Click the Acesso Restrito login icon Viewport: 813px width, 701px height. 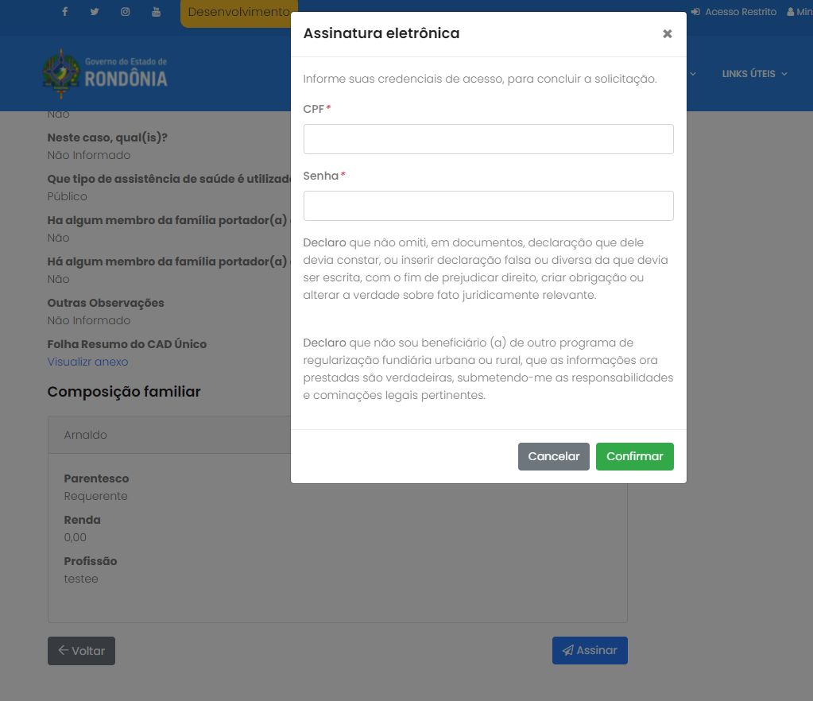click(x=695, y=11)
